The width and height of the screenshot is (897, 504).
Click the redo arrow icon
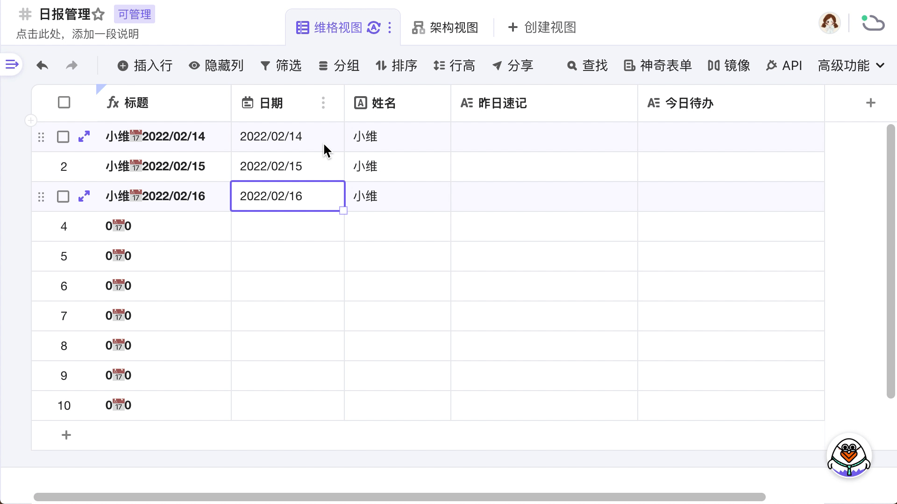point(71,65)
